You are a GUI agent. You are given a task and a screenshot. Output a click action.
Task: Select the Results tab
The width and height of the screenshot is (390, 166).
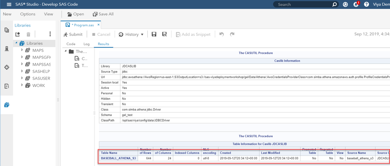[x=104, y=44]
